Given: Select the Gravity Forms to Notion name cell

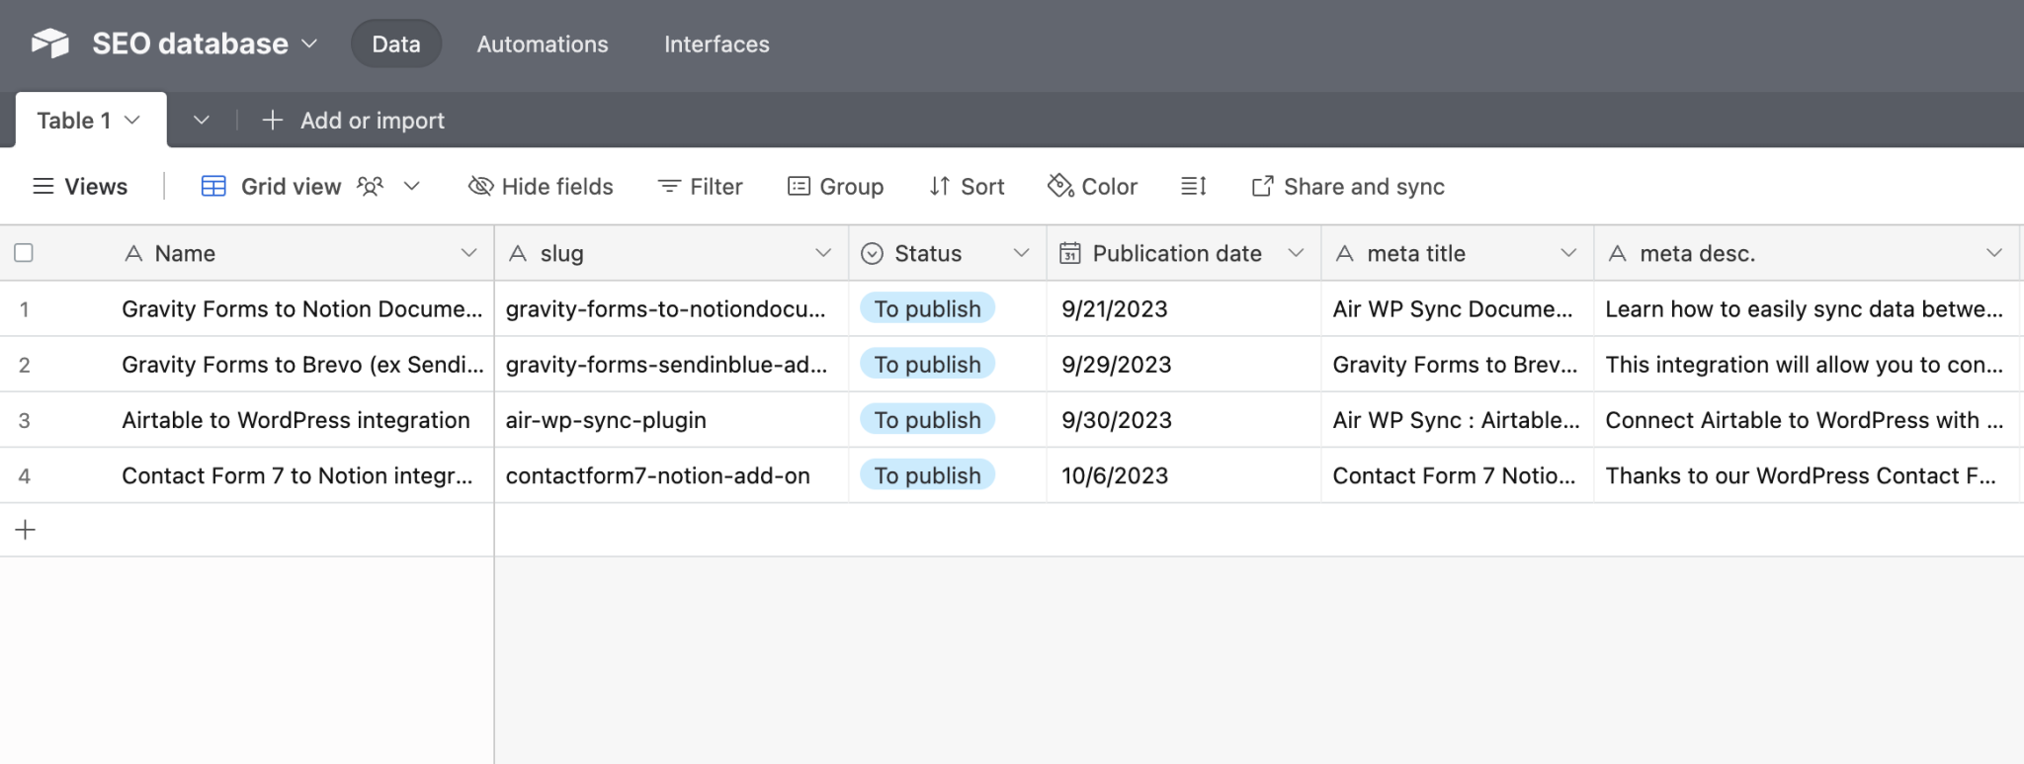Looking at the screenshot, I should click(x=301, y=308).
